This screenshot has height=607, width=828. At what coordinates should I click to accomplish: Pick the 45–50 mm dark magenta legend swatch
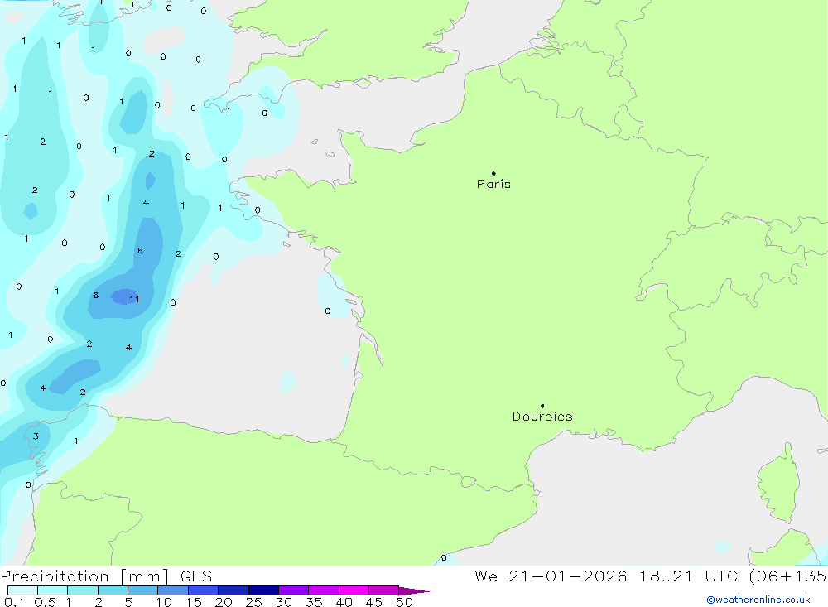(383, 590)
